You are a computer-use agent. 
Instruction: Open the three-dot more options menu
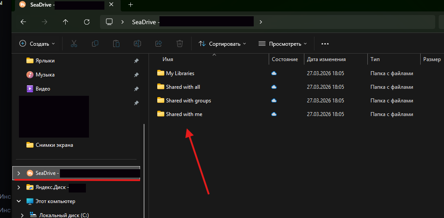(325, 44)
